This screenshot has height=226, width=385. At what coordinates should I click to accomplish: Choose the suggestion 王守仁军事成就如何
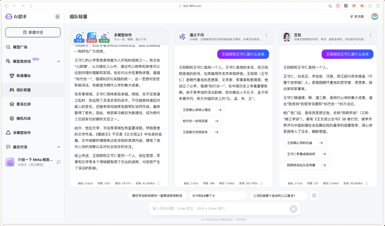tap(307, 154)
